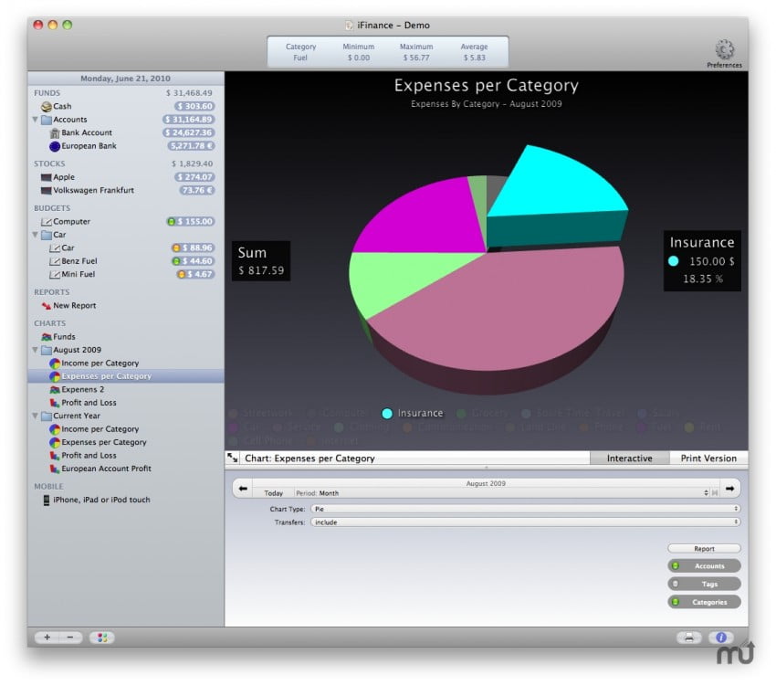Toggle the Accounts filter button

coord(704,566)
